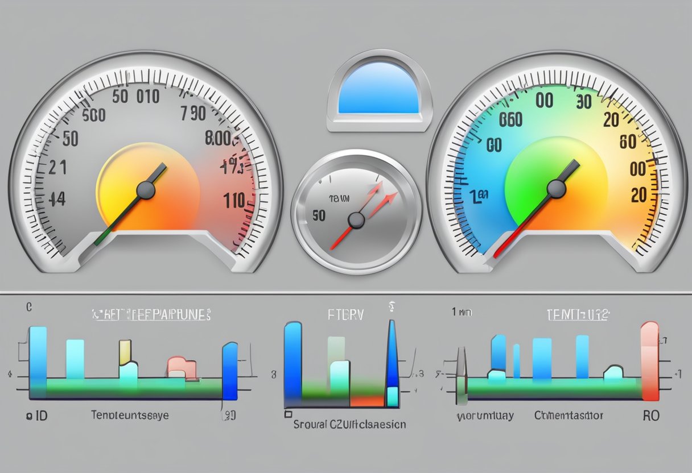Select the red segment in the FTERV chart

[366, 401]
